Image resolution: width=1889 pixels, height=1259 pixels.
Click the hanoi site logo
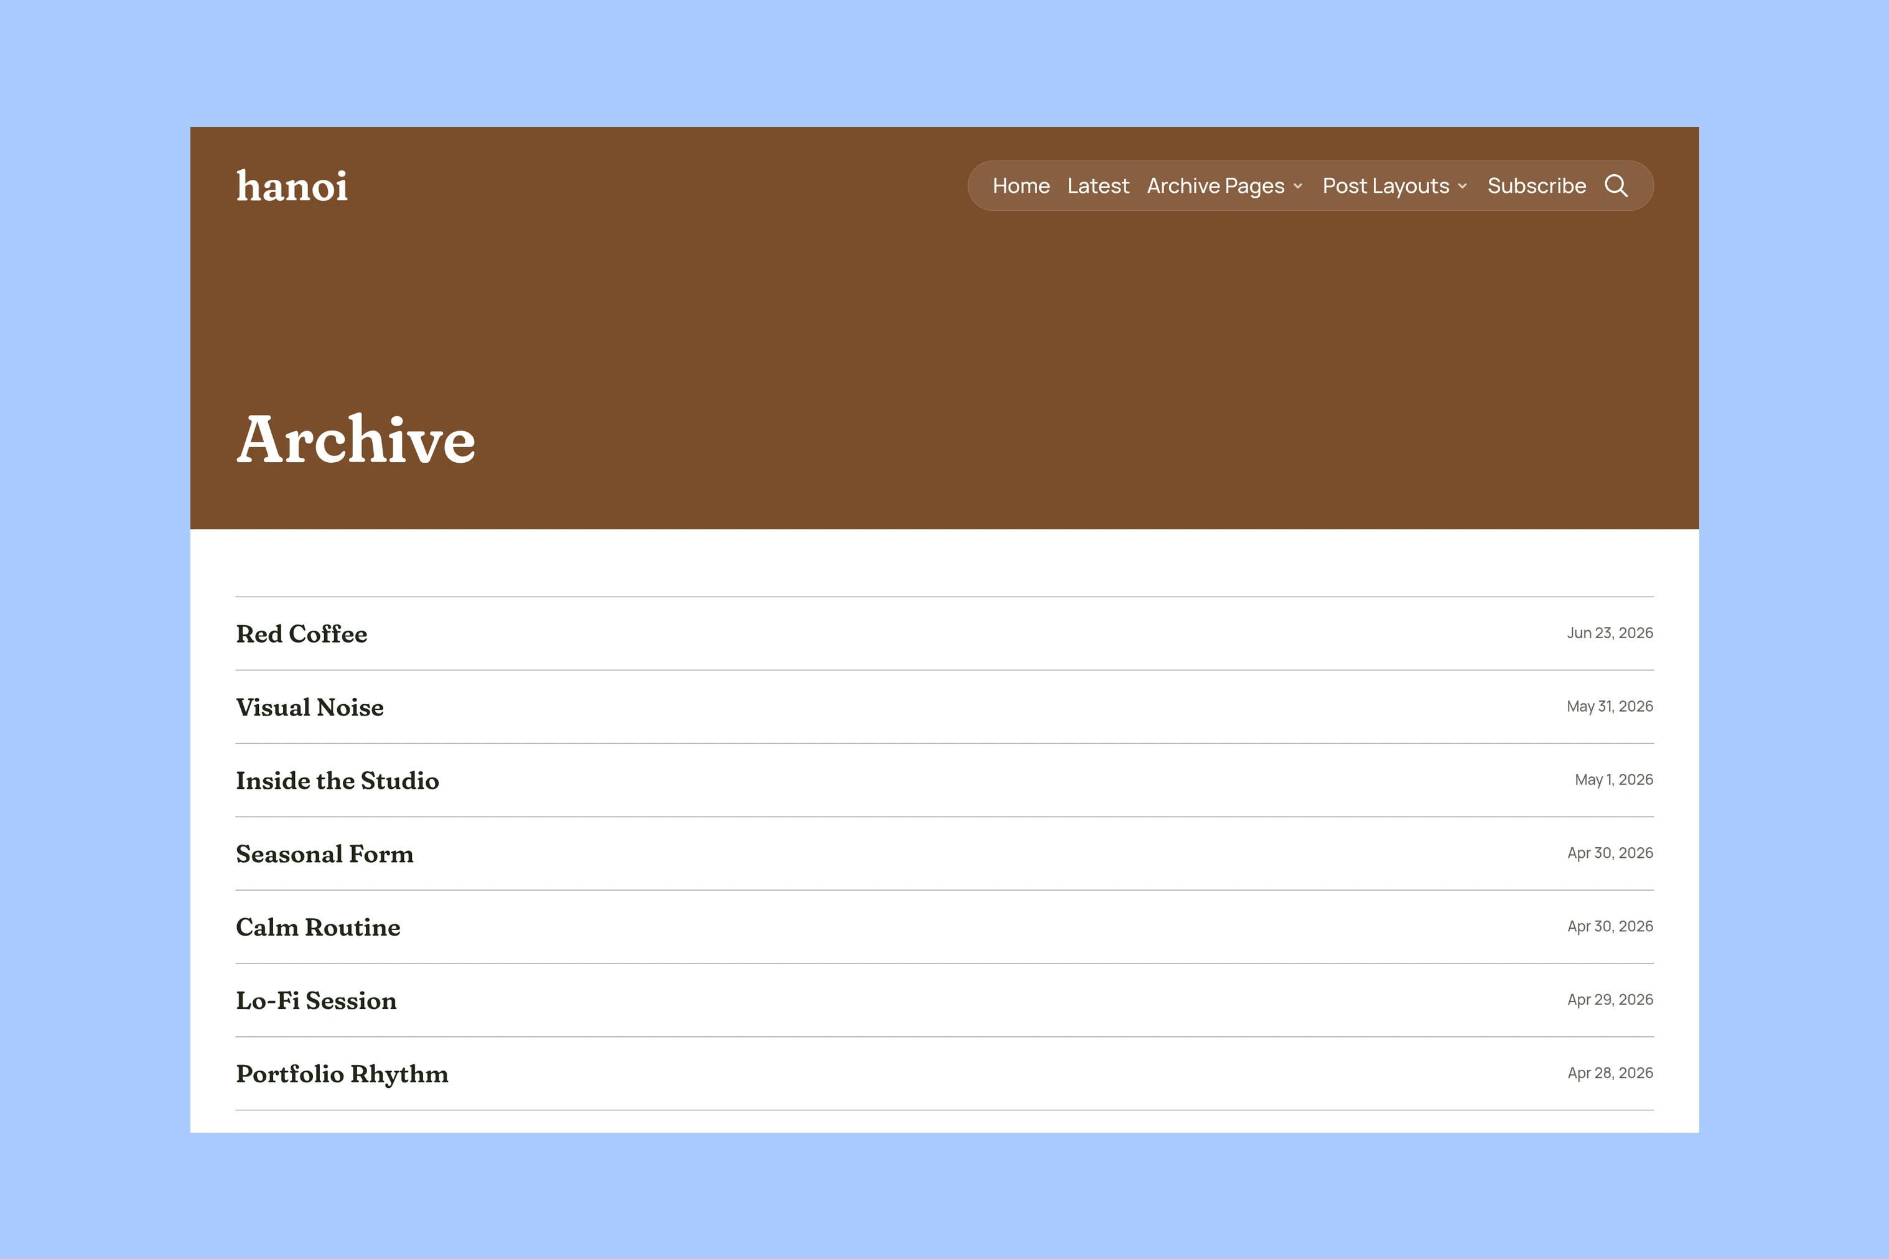click(292, 185)
